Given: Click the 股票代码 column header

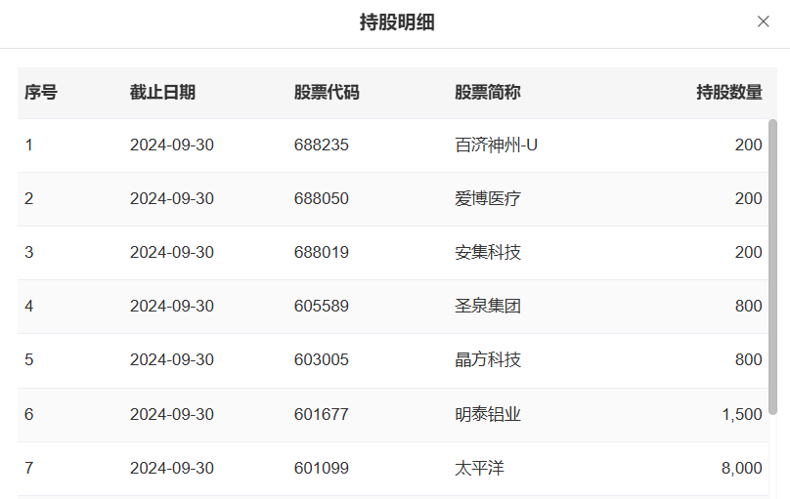Looking at the screenshot, I should [327, 93].
